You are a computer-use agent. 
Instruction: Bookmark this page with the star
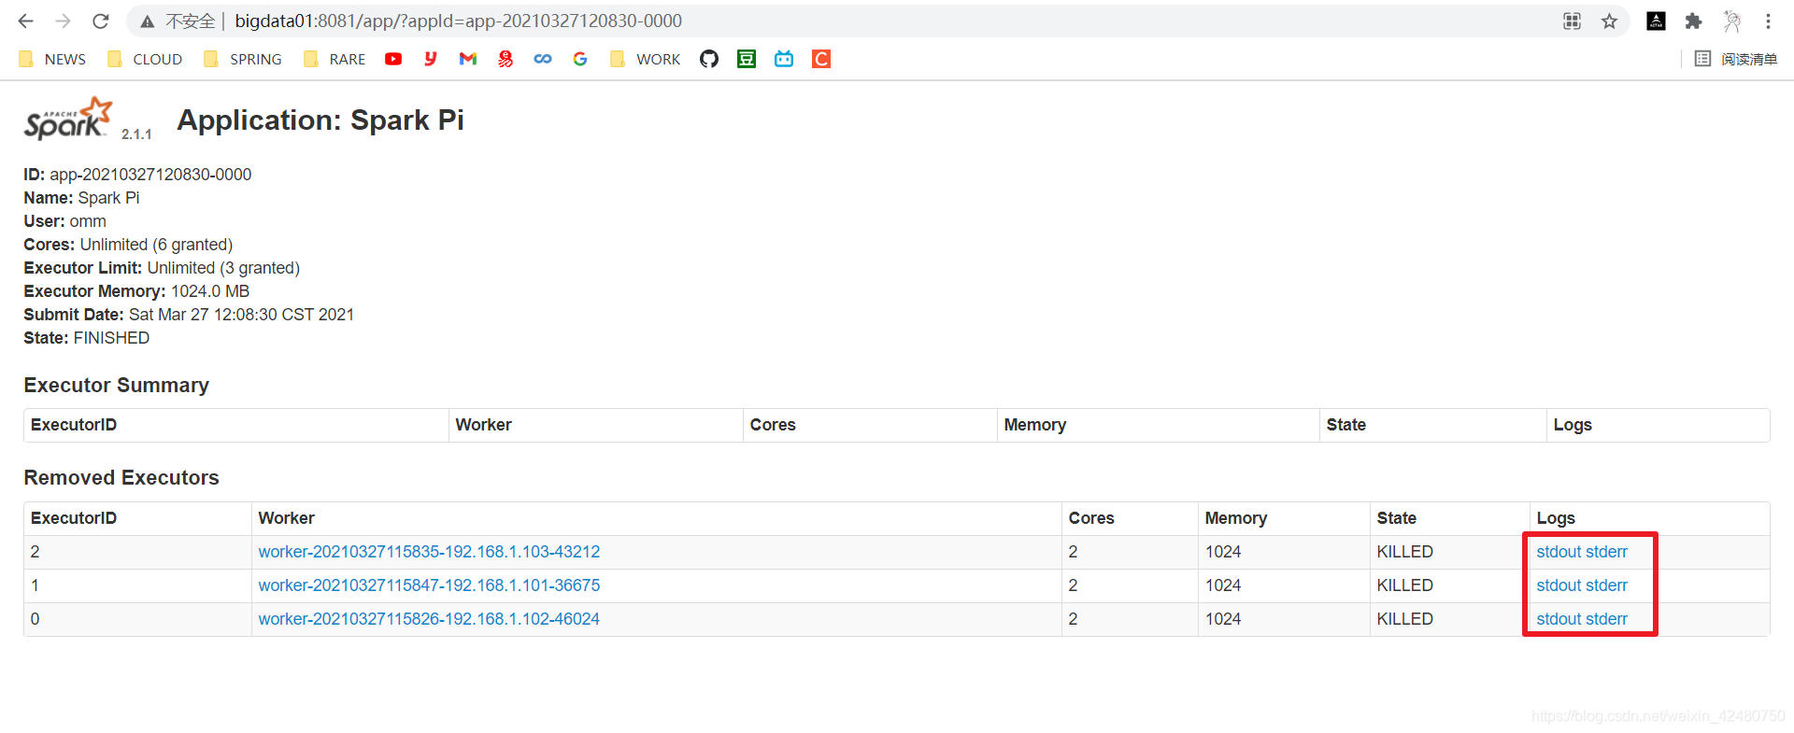(x=1609, y=21)
